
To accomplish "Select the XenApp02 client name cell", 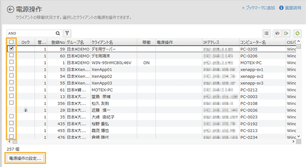I will tap(114, 76).
